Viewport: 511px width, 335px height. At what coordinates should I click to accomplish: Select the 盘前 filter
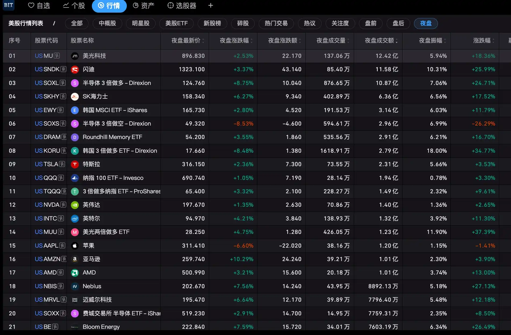(371, 23)
